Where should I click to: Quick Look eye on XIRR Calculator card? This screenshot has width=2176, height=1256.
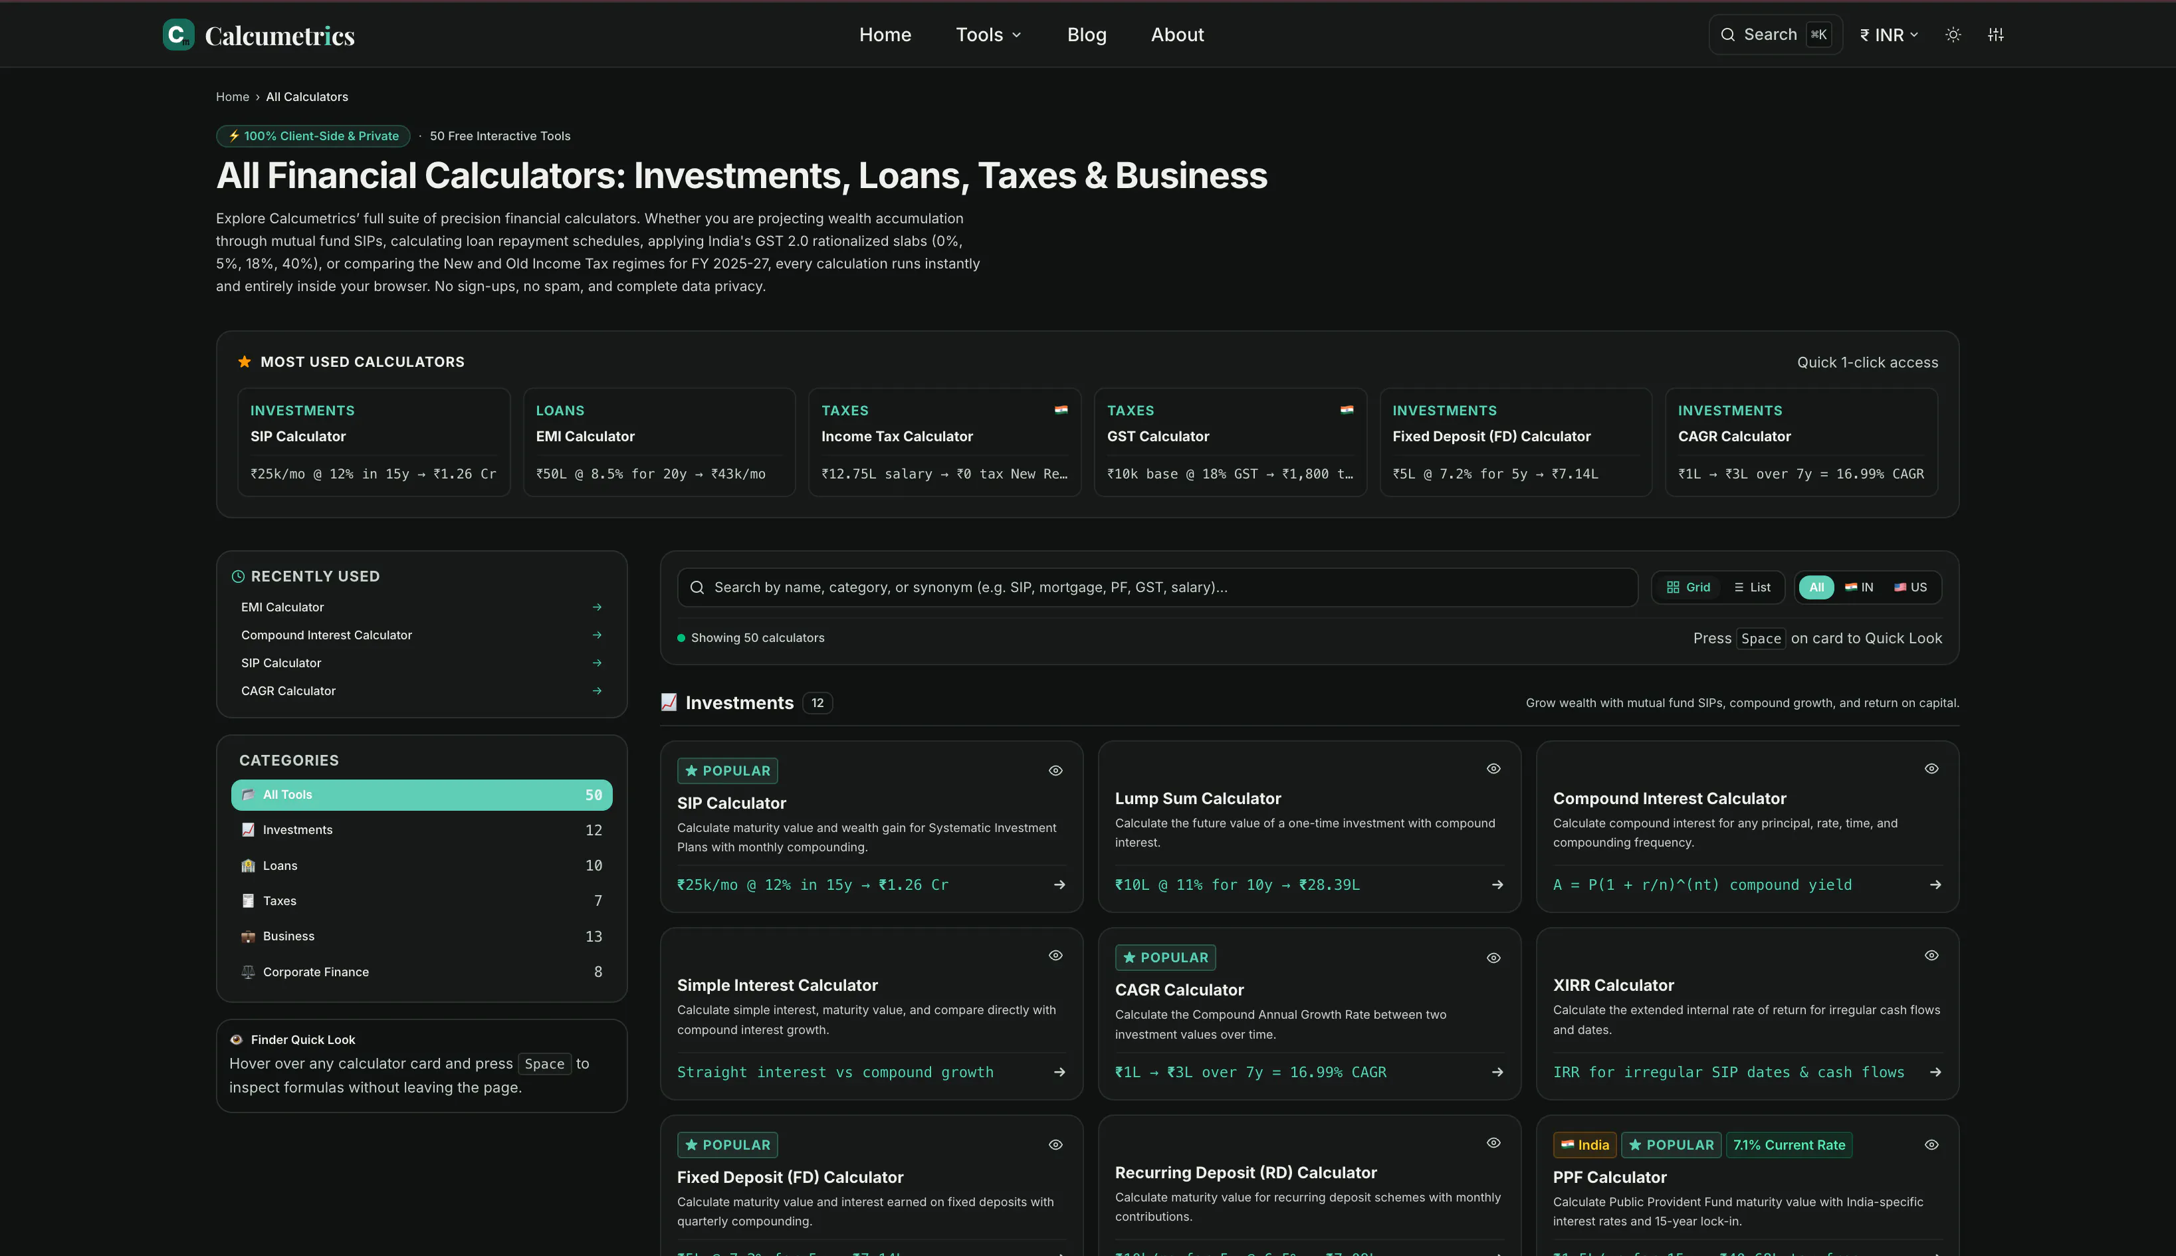click(x=1932, y=955)
